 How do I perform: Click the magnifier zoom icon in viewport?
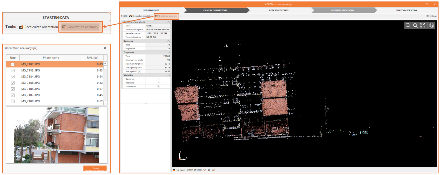[x=415, y=25]
